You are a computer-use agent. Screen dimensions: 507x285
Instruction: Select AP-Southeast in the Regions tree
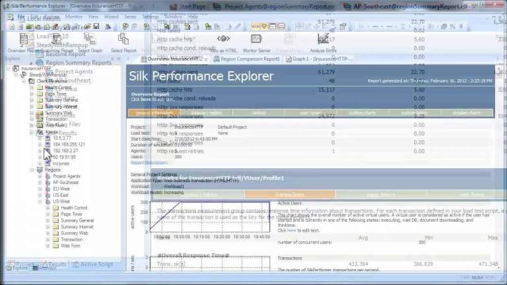coord(65,182)
